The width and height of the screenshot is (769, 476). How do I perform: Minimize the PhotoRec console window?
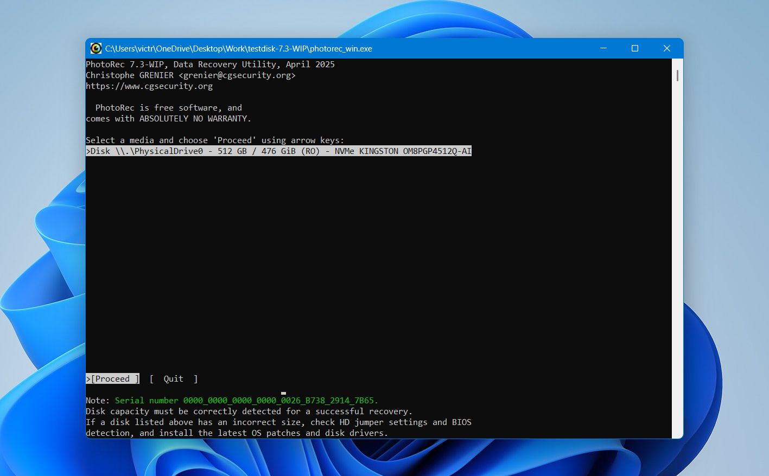click(x=603, y=48)
